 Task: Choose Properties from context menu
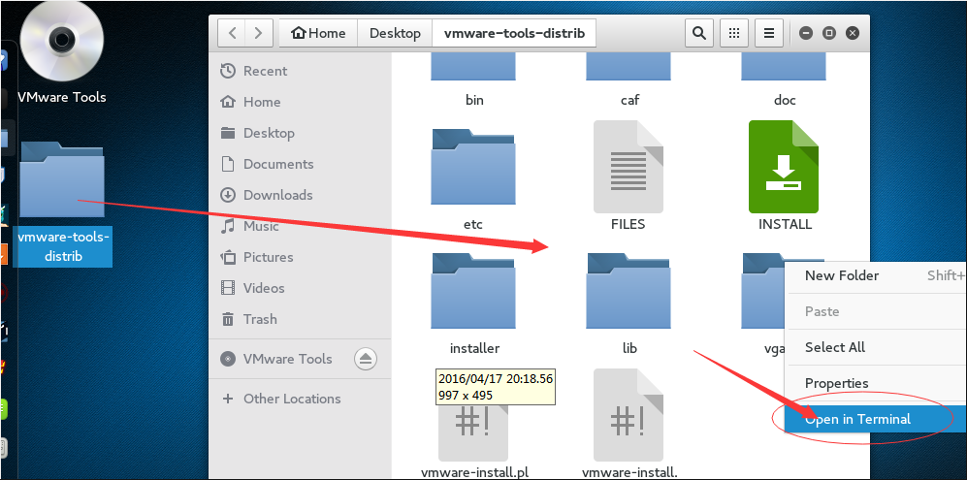coord(876,383)
